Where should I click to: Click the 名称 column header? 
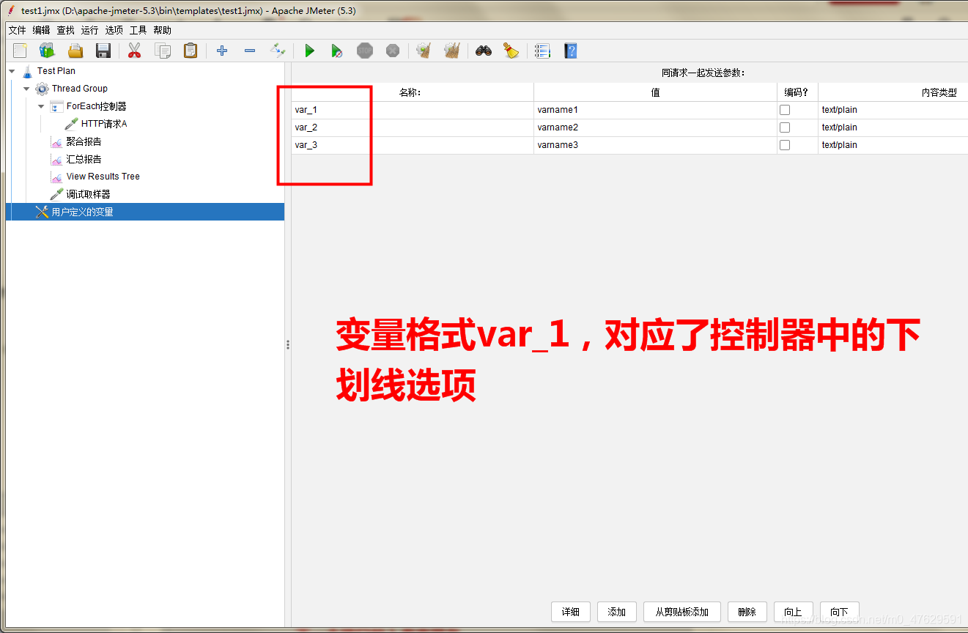coord(413,92)
